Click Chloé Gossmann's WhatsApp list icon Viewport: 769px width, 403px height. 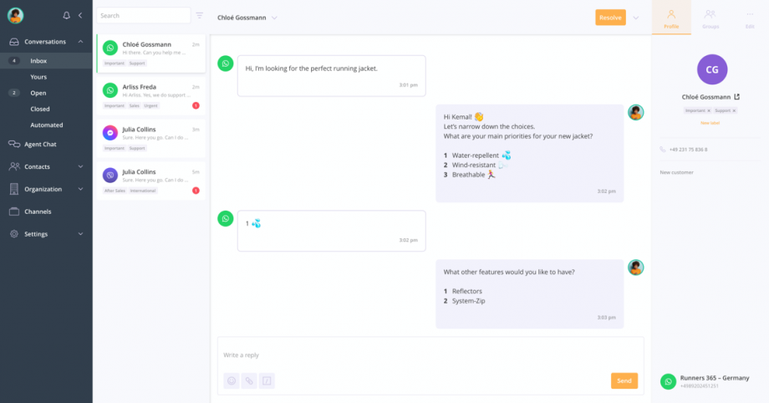tap(110, 48)
